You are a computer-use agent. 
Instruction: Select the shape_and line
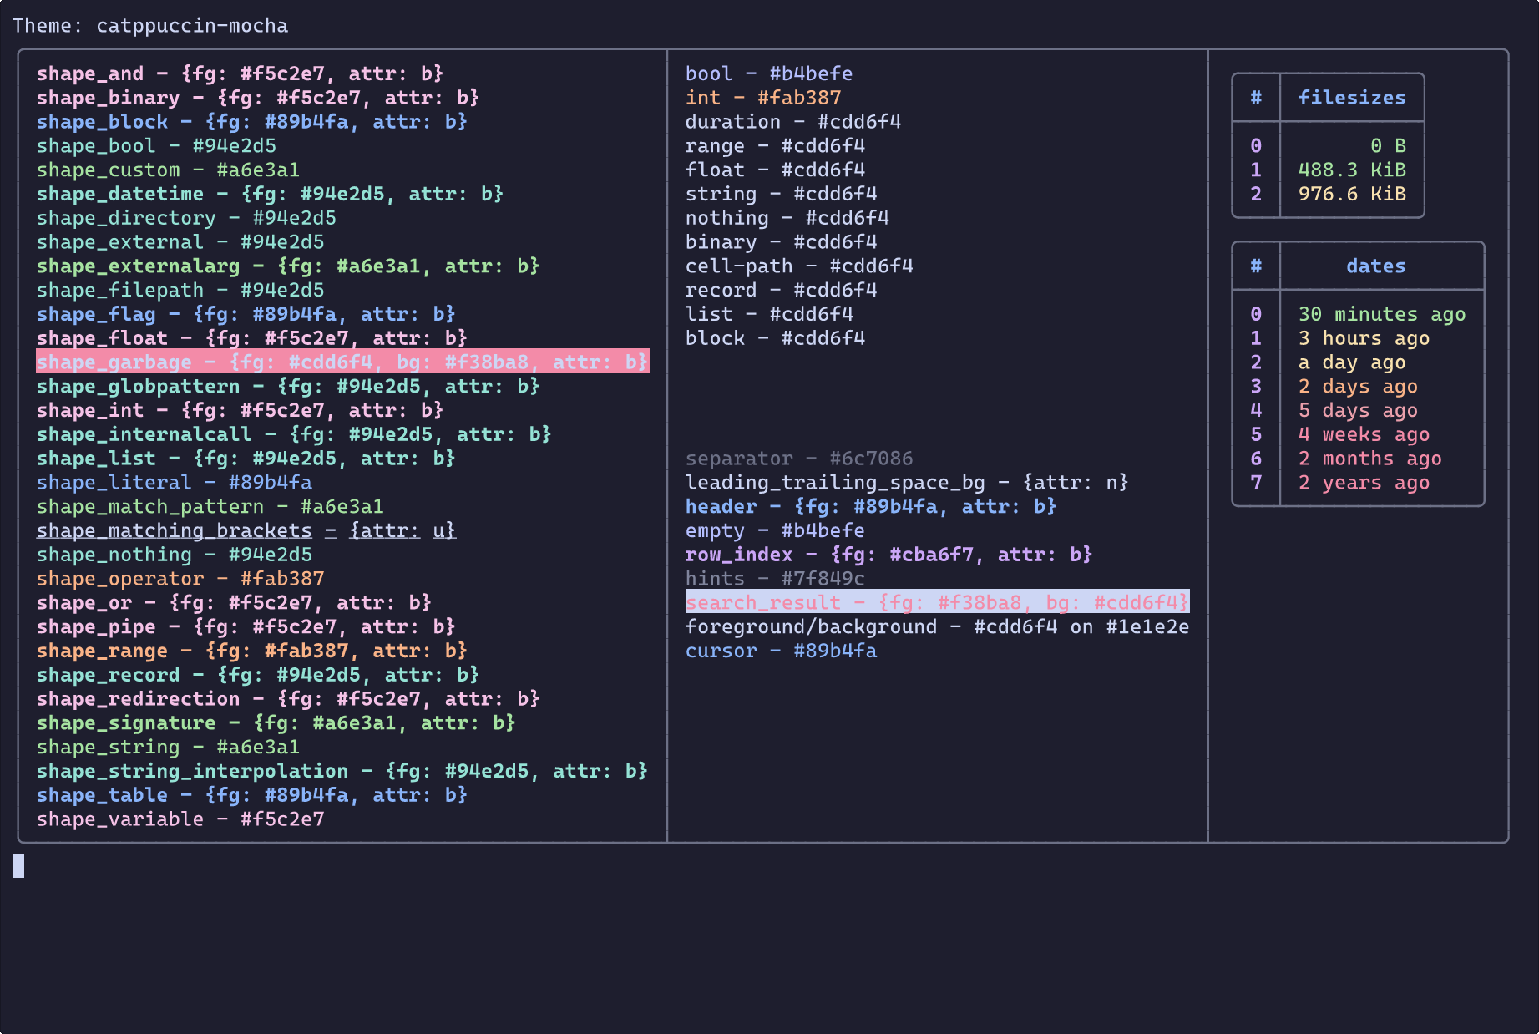(240, 73)
